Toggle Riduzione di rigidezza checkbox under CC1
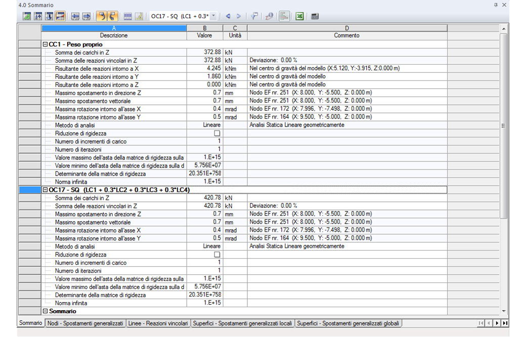 click(x=217, y=133)
